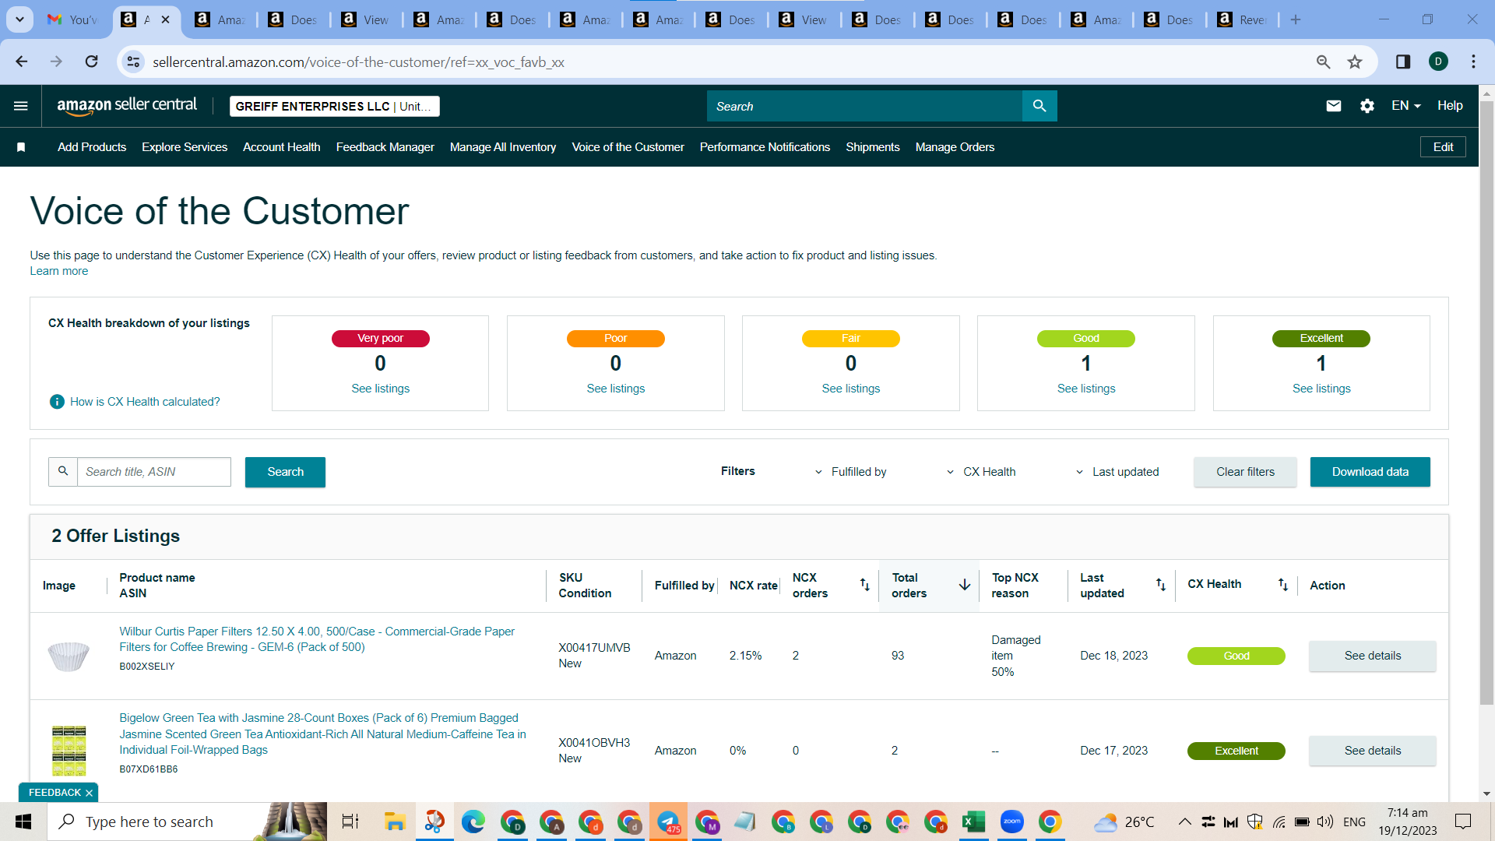
Task: Open Manage Orders in the nav bar
Action: (x=955, y=147)
